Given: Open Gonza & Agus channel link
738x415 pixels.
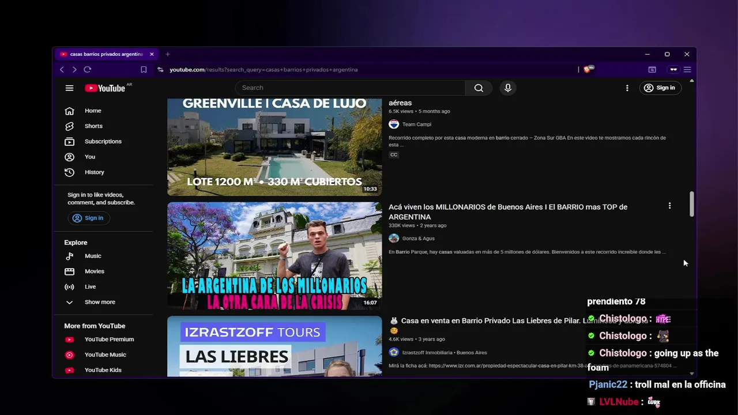Looking at the screenshot, I should pyautogui.click(x=419, y=239).
